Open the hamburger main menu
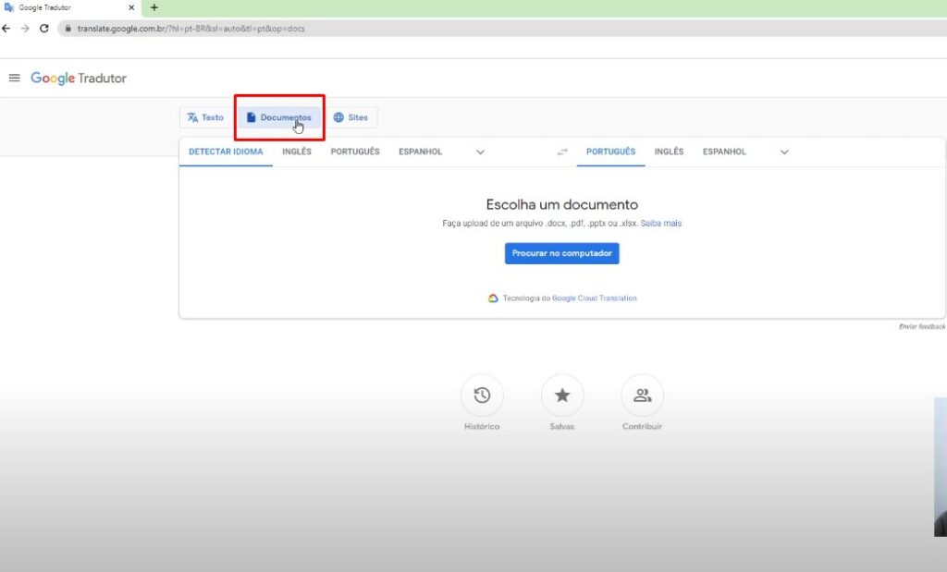 coord(14,78)
